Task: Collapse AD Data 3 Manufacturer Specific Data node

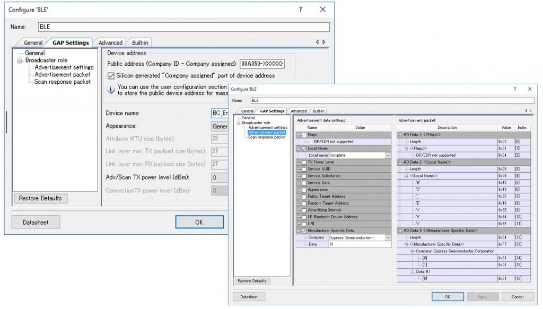Action: coord(400,231)
